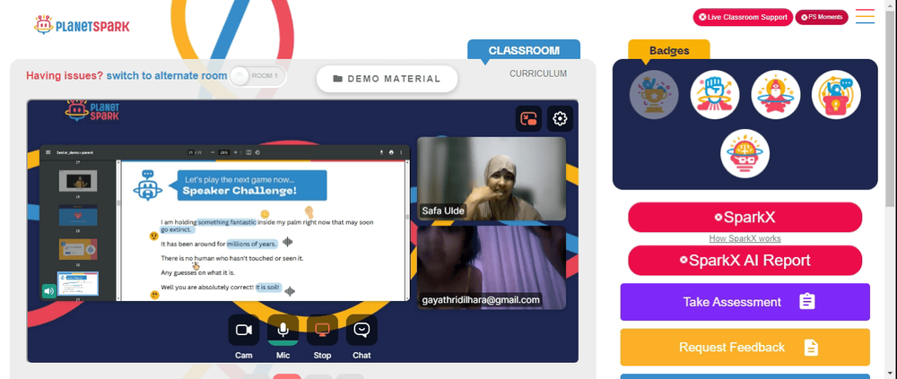Open the DEMO MATERIAL folder button
This screenshot has width=897, height=379.
pyautogui.click(x=387, y=79)
